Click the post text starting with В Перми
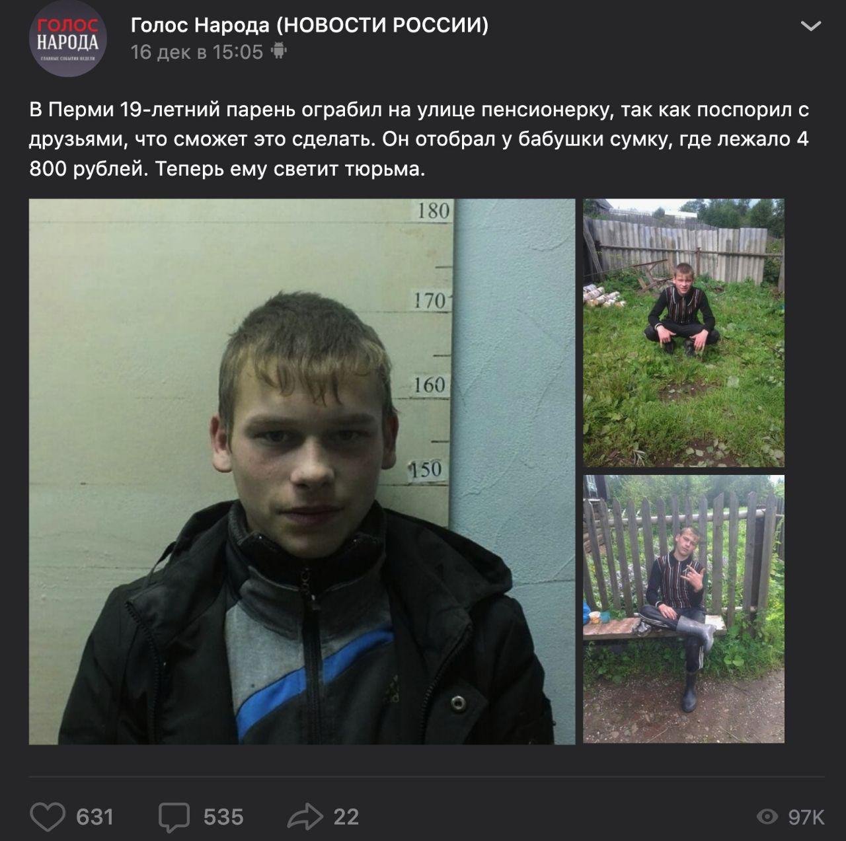Screen dimensions: 846x841 [419, 139]
